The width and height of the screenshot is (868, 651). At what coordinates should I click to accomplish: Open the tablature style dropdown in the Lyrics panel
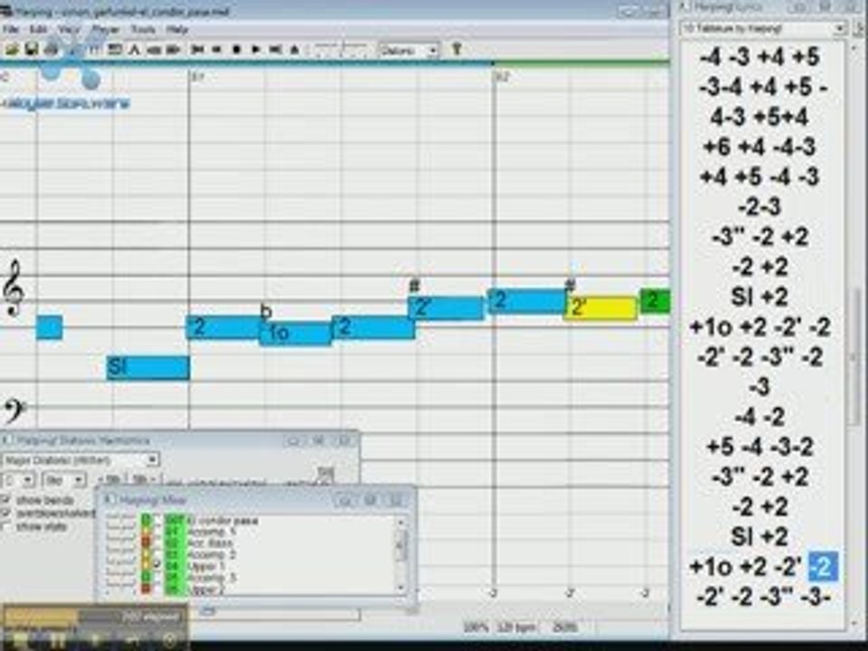tap(763, 28)
